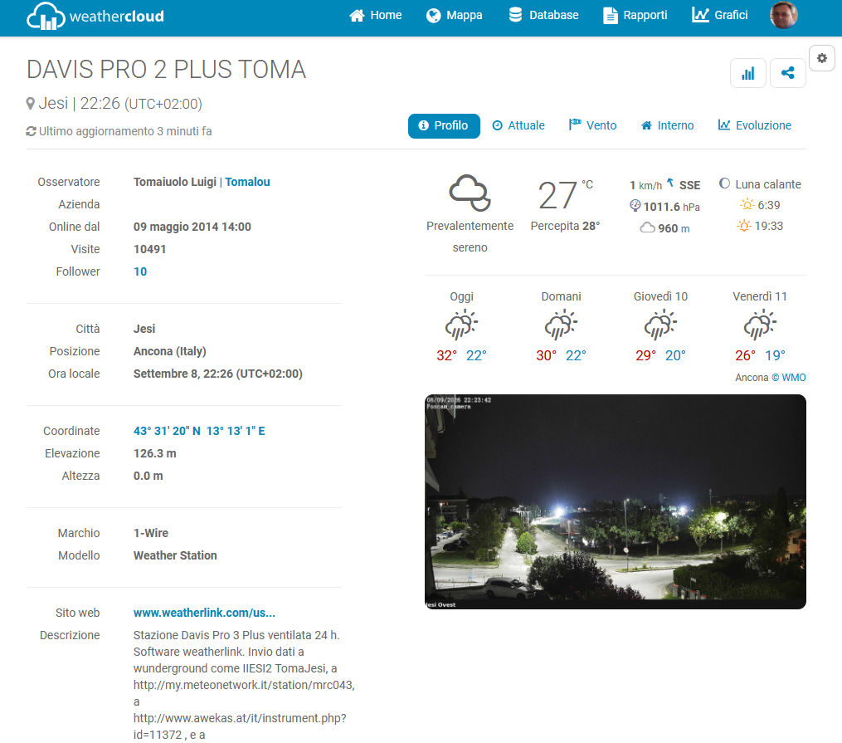Open the www.weatherlink.com website link
This screenshot has height=743, width=842.
tap(204, 613)
